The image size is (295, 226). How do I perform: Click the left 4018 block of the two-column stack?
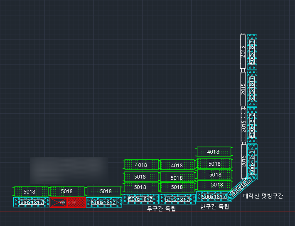pos(142,165)
